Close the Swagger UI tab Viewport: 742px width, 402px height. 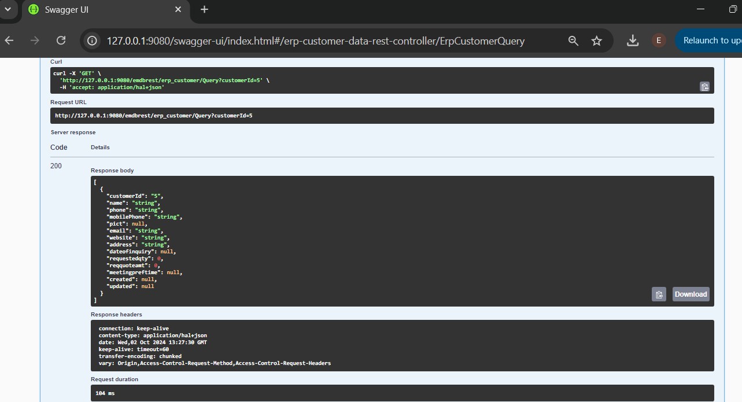coord(178,10)
